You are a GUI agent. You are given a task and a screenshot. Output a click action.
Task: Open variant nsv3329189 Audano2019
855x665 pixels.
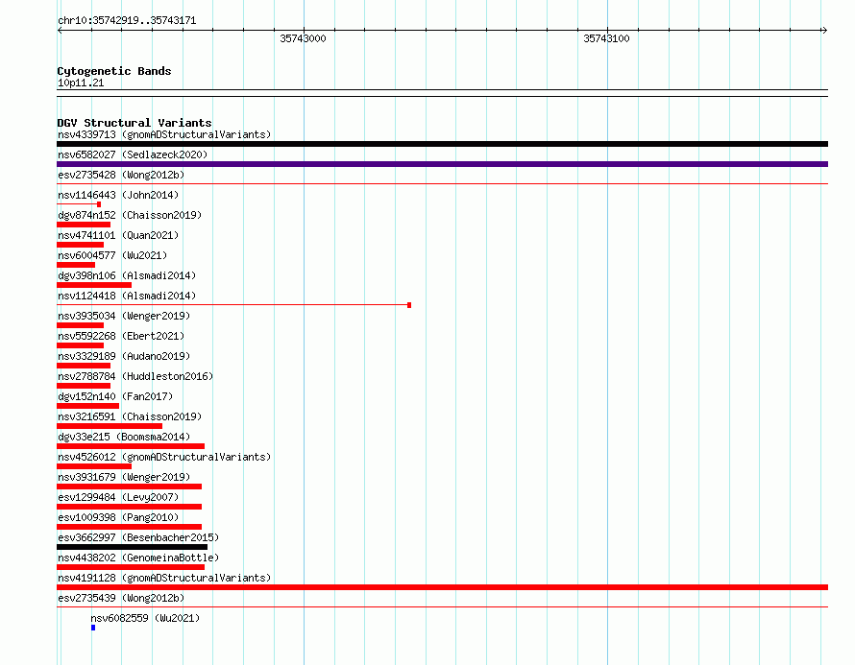[124, 356]
